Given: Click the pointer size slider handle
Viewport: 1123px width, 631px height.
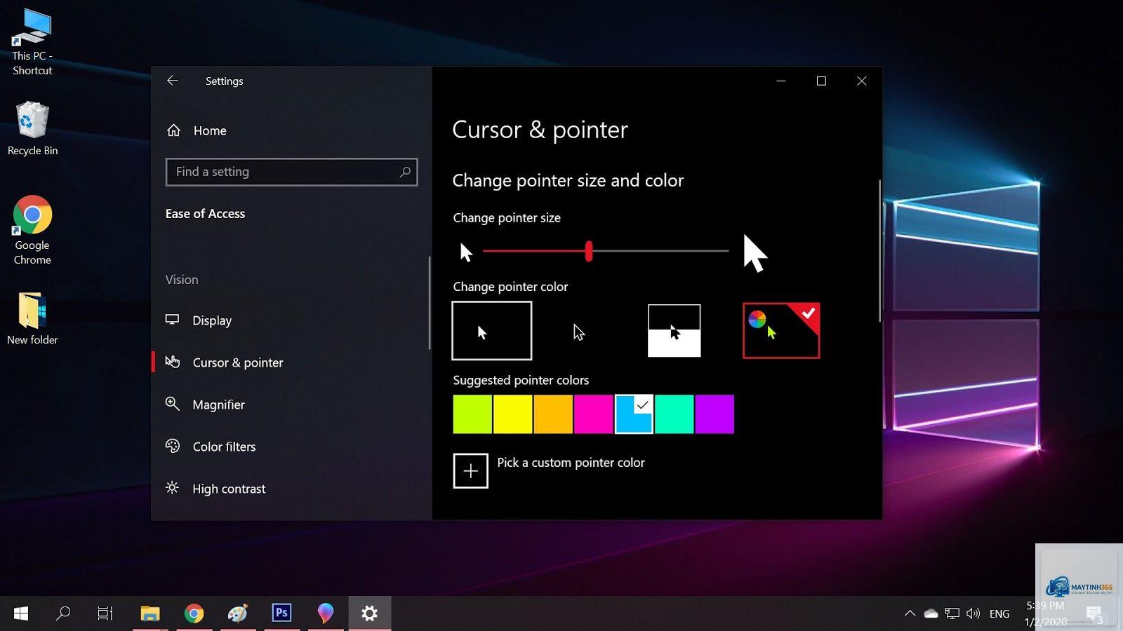Looking at the screenshot, I should tap(589, 251).
